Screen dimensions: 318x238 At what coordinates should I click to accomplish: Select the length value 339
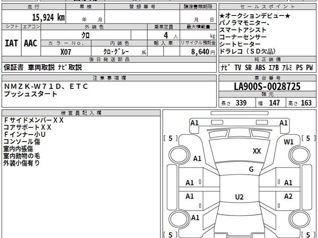click(x=241, y=103)
